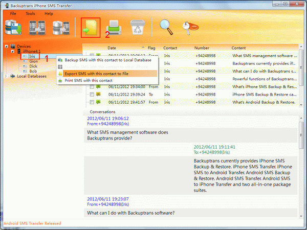
Task: Click the Restore database to iPhone toolbar icon
Action: coord(61,28)
